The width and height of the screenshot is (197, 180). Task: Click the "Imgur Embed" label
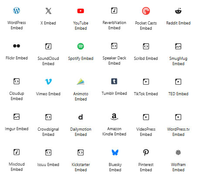pyautogui.click(x=17, y=129)
